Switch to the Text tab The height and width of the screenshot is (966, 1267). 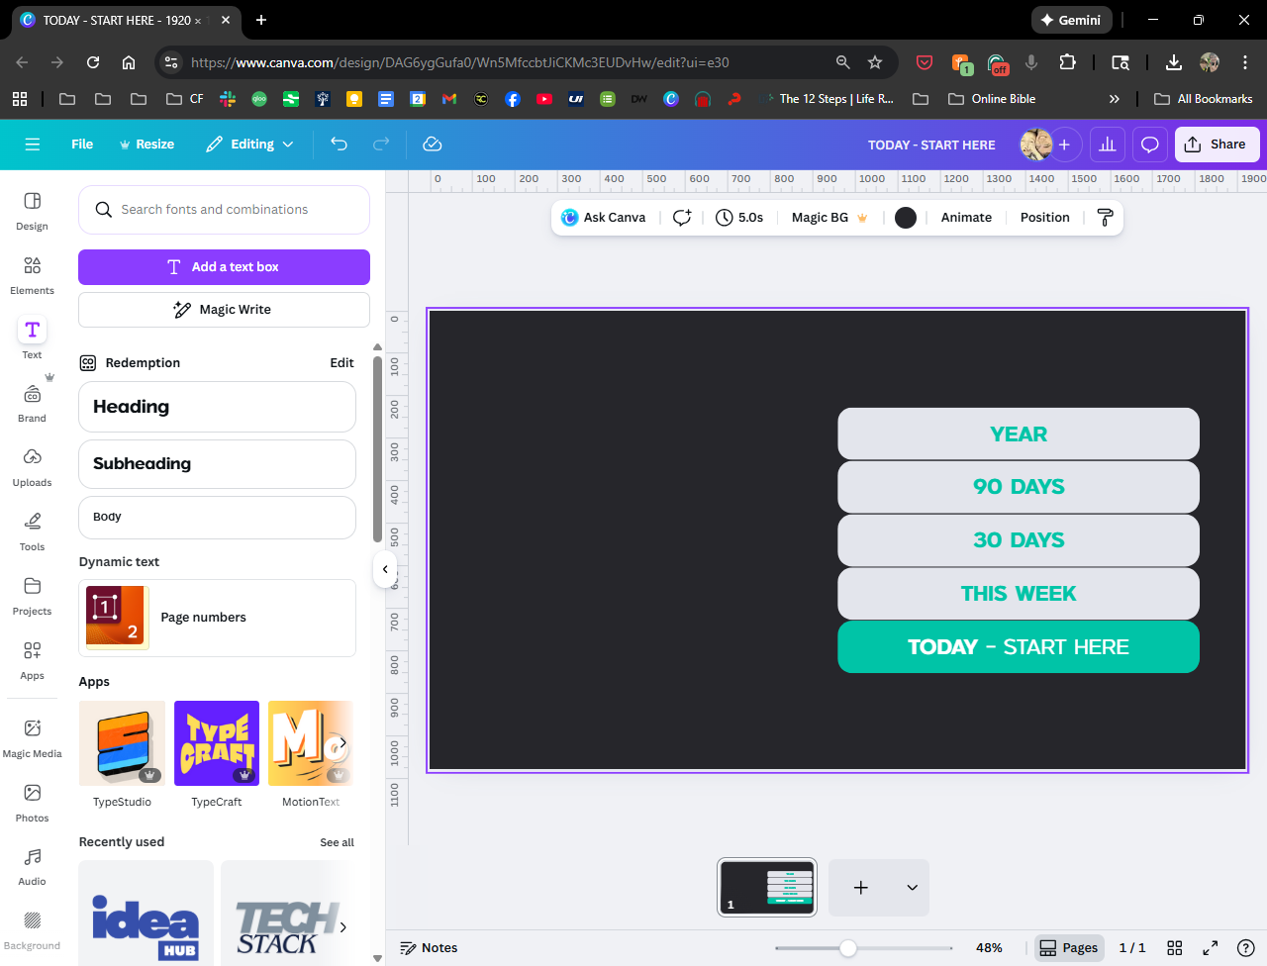point(32,338)
